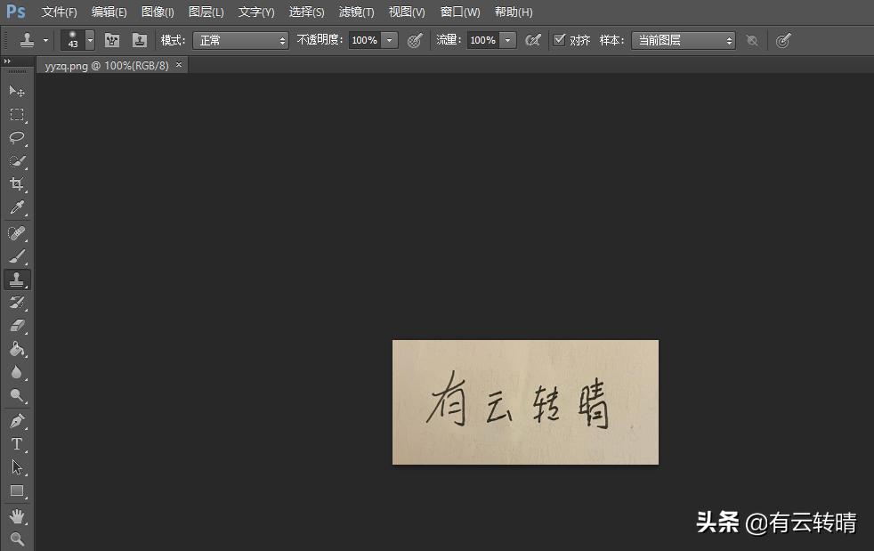The height and width of the screenshot is (551, 874).
Task: Select the Horizontal Type tool
Action: pos(17,444)
